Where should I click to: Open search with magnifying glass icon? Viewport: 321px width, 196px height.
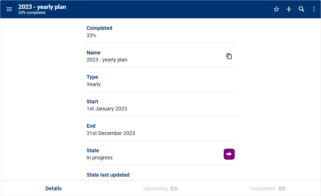pyautogui.click(x=301, y=9)
